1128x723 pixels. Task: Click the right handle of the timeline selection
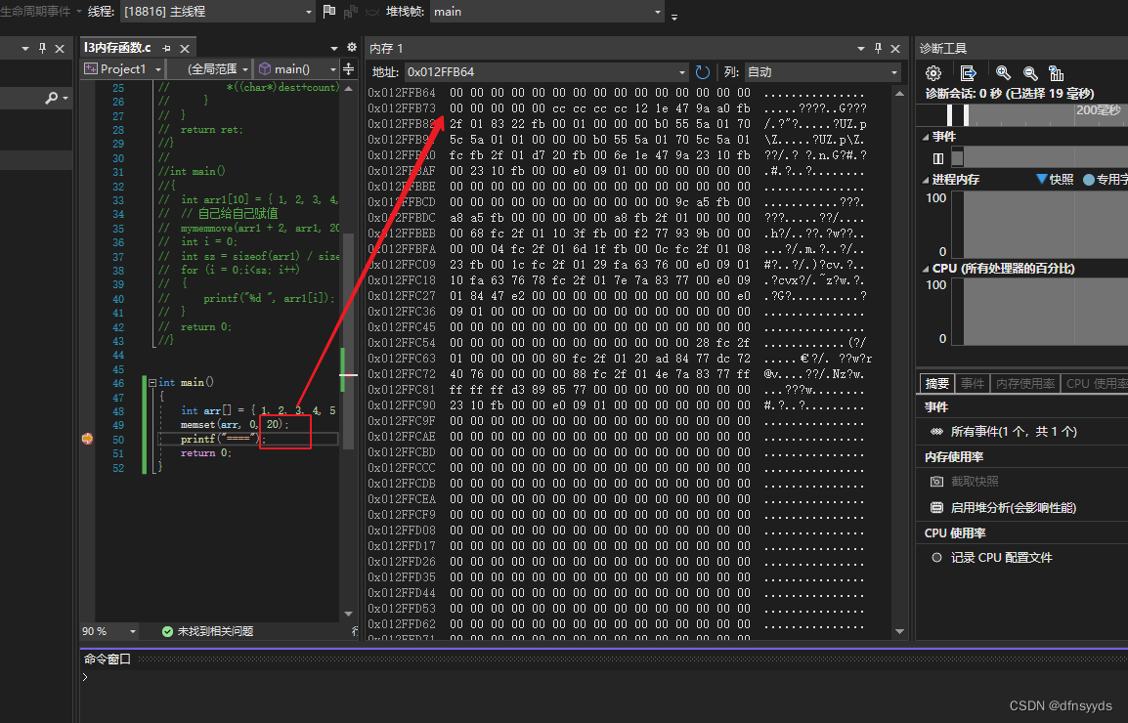966,115
